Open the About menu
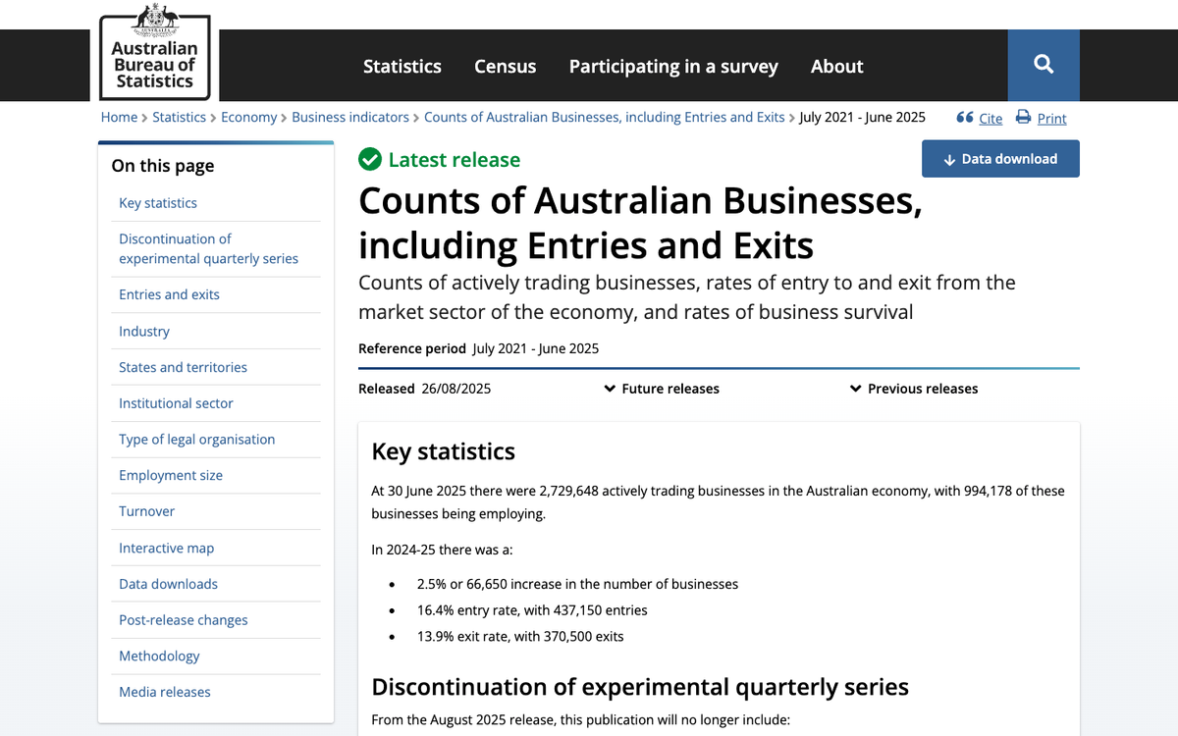The image size is (1178, 736). coord(837,66)
